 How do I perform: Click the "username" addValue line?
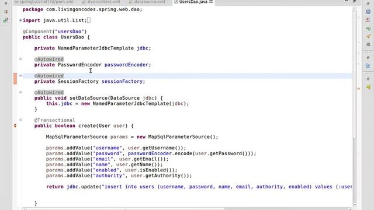pyautogui.click(x=116, y=148)
